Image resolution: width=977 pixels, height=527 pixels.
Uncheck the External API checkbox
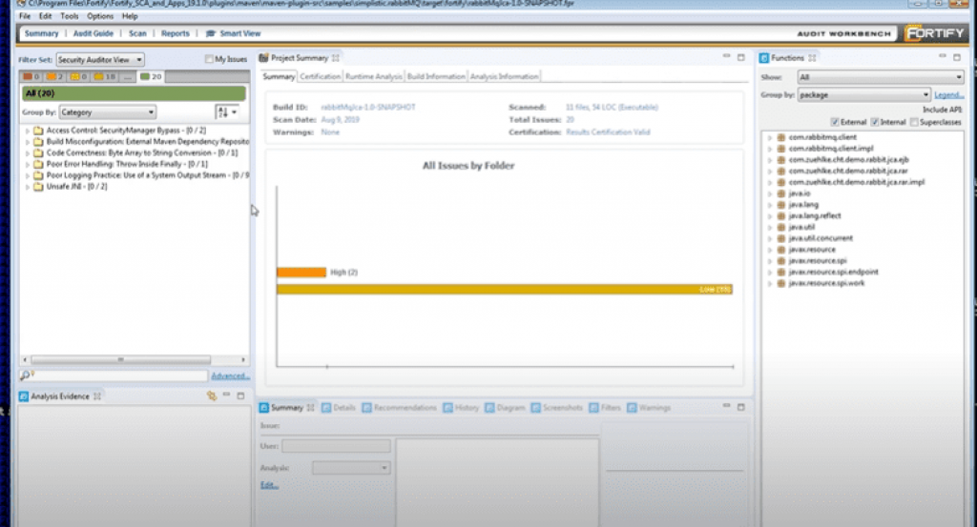coord(835,122)
